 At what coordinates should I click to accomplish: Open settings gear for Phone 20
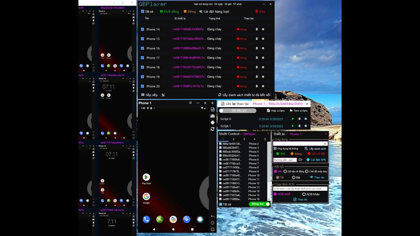tap(263, 86)
